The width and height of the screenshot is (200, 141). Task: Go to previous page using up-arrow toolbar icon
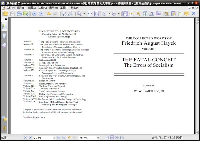[34, 14]
